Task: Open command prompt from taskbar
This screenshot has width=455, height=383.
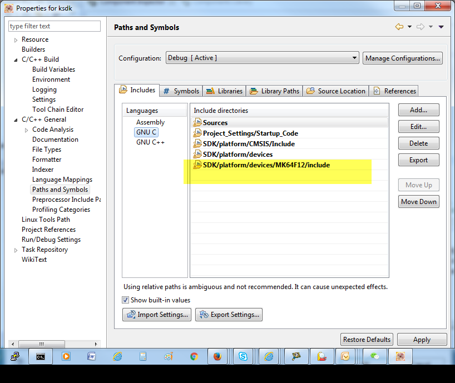Action: click(x=41, y=356)
